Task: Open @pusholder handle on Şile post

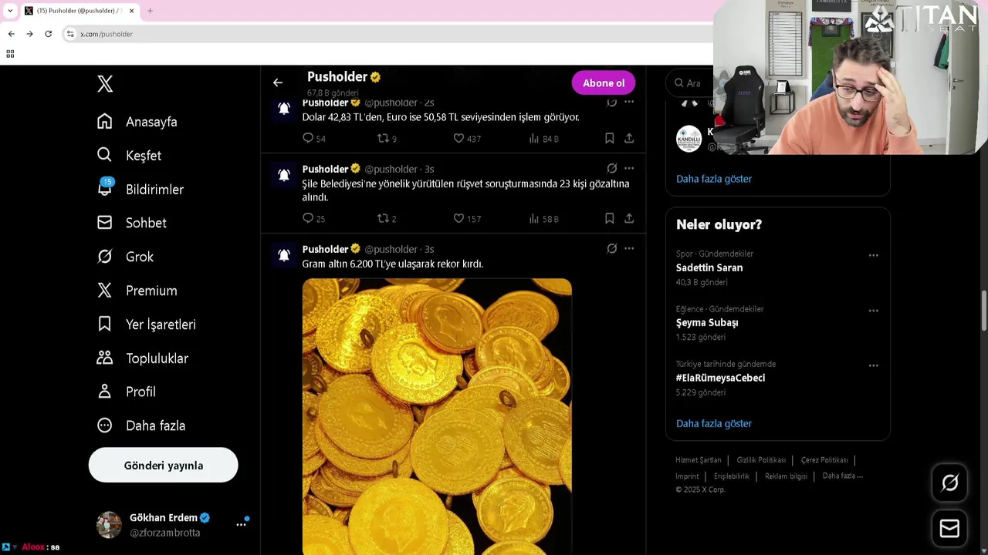Action: pyautogui.click(x=391, y=170)
